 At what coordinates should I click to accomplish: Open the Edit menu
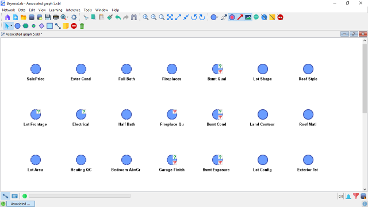(32, 10)
